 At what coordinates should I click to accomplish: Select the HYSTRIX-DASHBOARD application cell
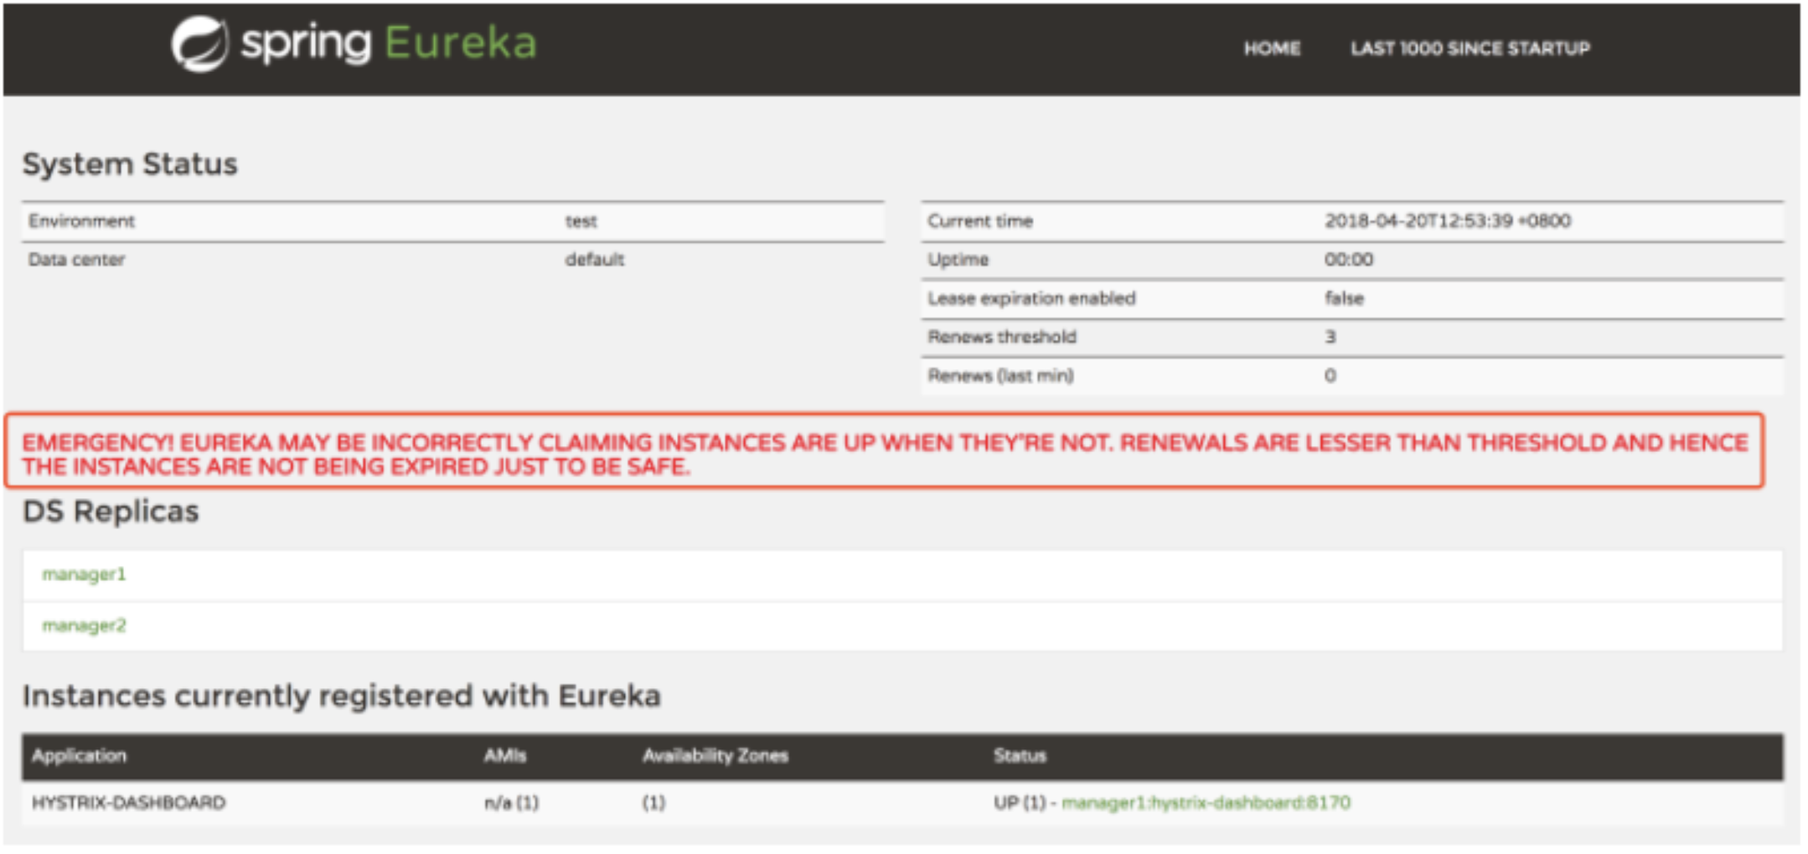(128, 803)
